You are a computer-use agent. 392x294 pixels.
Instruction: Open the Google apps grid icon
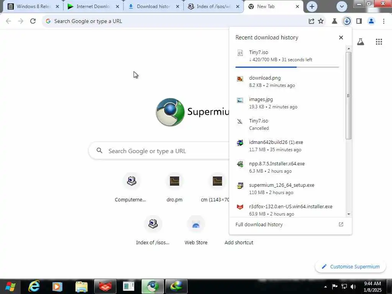point(379,42)
